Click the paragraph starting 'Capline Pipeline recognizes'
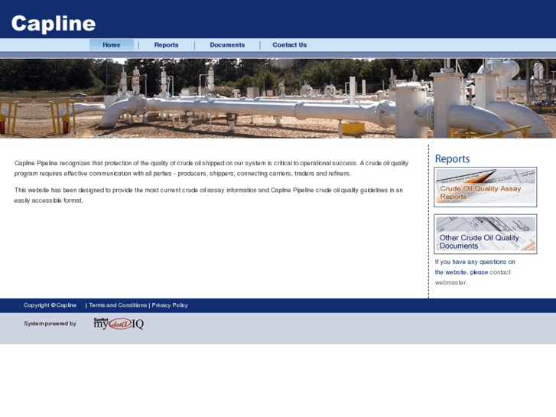Viewport: 556px width, 417px height. click(211, 168)
